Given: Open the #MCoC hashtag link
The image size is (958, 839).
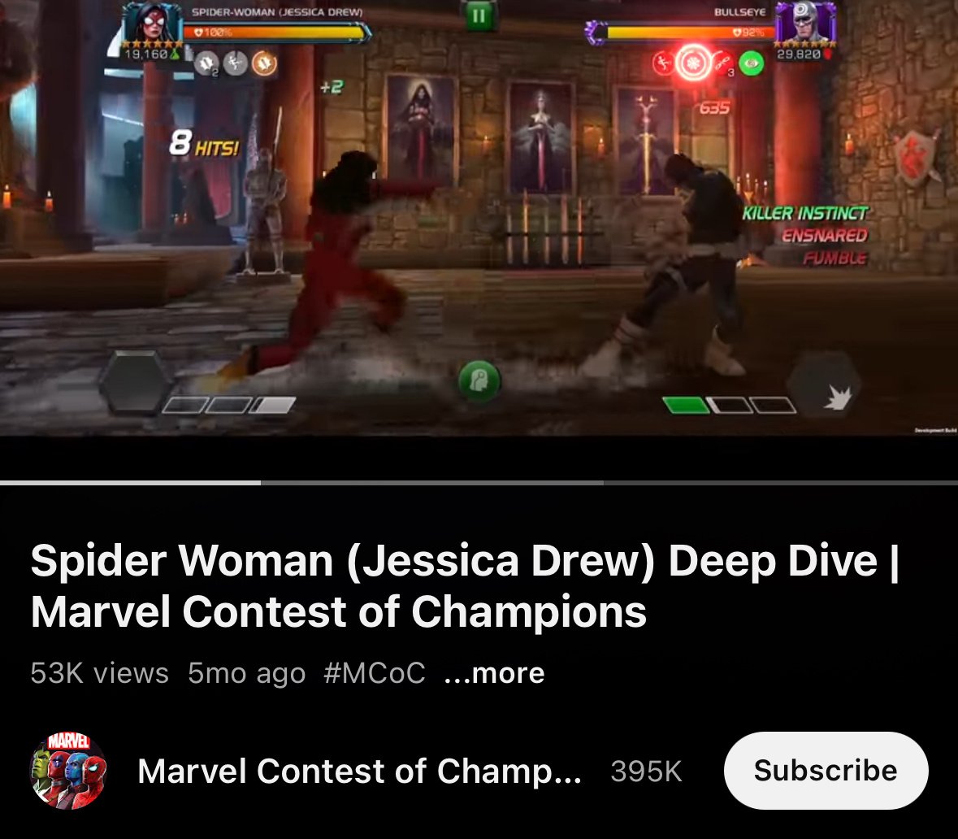Looking at the screenshot, I should pos(375,673).
